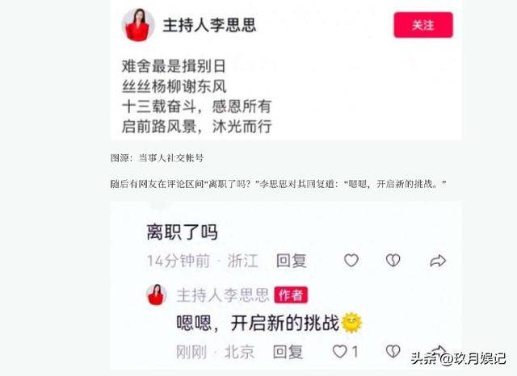The image size is (517, 376).
Task: Open small avatar beside author's reply
Action: pos(156,295)
